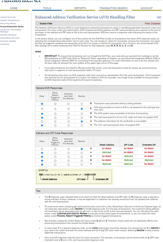The image size is (163, 243).
Task: Select Decline for code S
Action: (x=82, y=125)
